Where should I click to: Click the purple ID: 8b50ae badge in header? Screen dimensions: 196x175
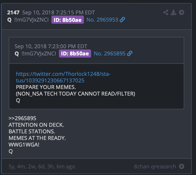68,20
